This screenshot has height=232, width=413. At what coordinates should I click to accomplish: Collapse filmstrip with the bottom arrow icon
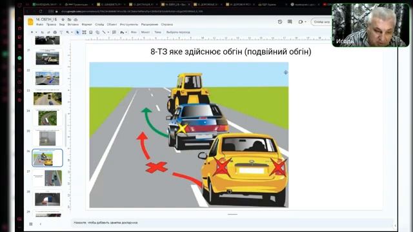pos(40,224)
